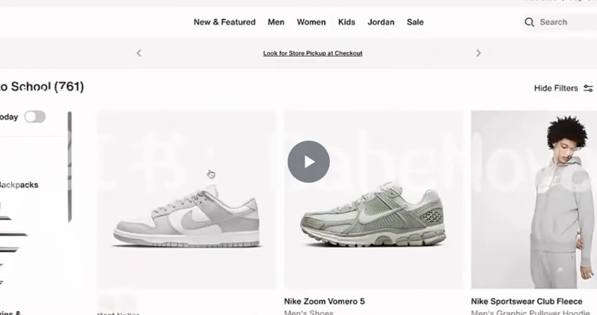597x315 pixels.
Task: Click Look for Store Pickup at Checkout link
Action: 312,53
